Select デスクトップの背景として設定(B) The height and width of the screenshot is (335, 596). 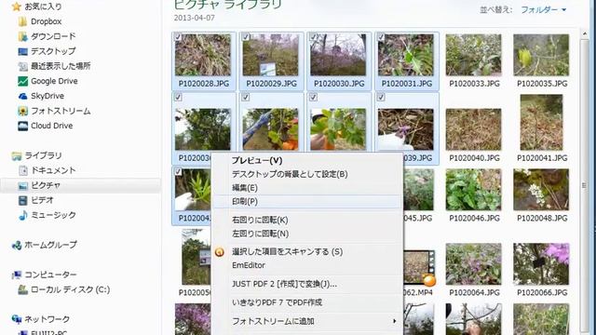click(x=290, y=174)
